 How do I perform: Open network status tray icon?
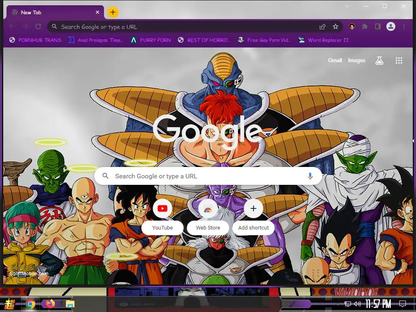[348, 304]
